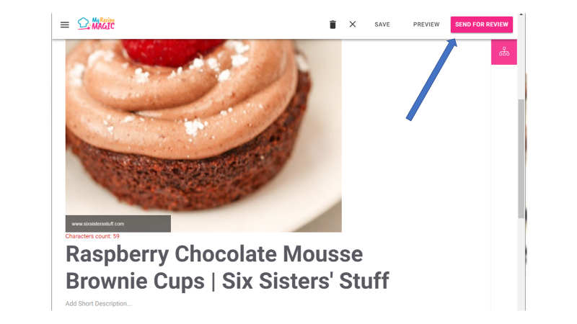Open the pink hierarchy structure panel icon
Viewport: 577px width, 324px height.
[503, 52]
